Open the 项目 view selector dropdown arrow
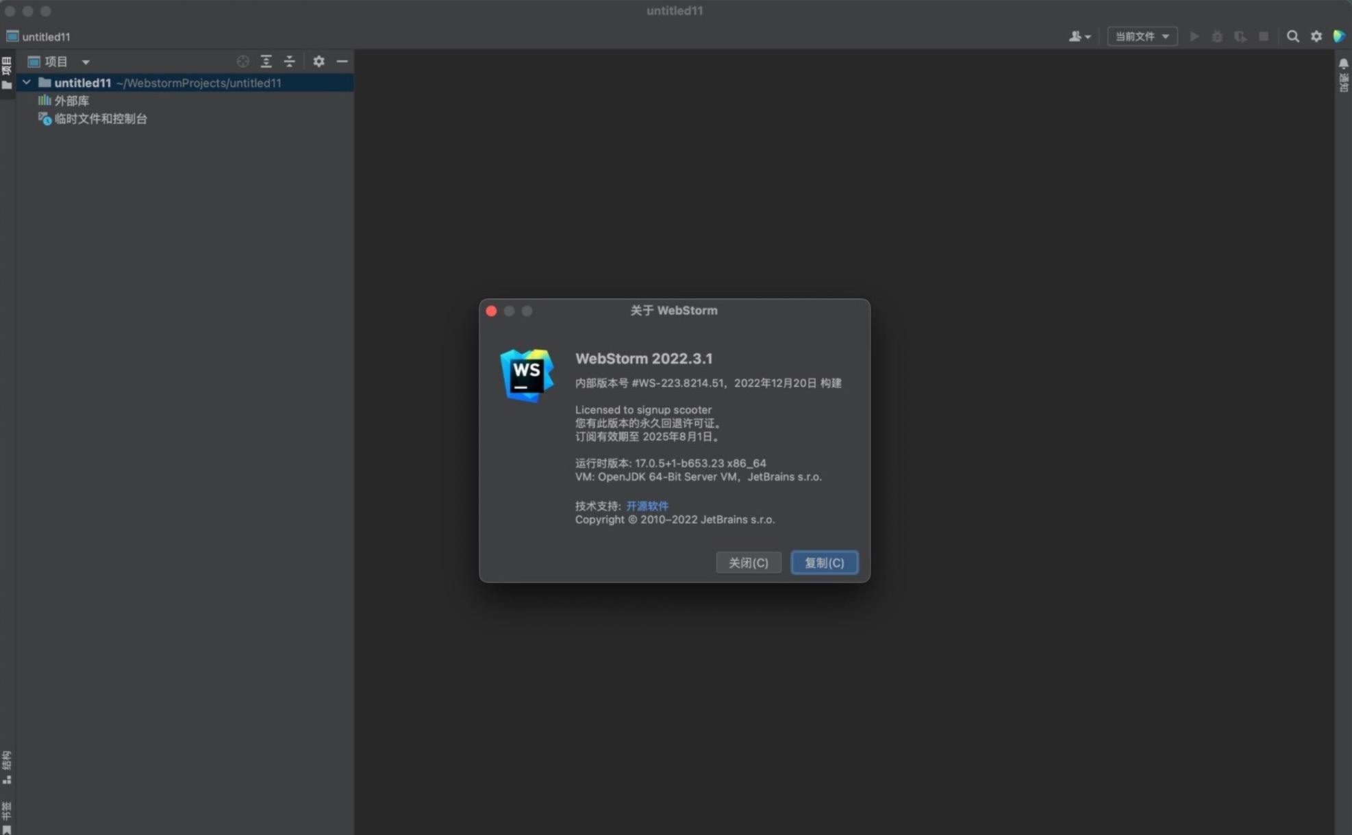Image resolution: width=1352 pixels, height=835 pixels. (x=86, y=62)
